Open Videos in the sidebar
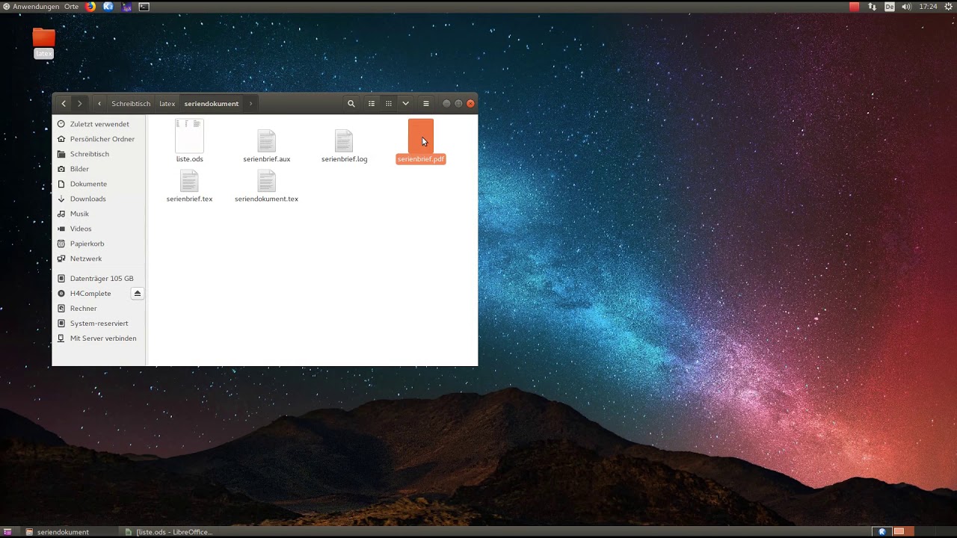The image size is (957, 538). point(99,229)
